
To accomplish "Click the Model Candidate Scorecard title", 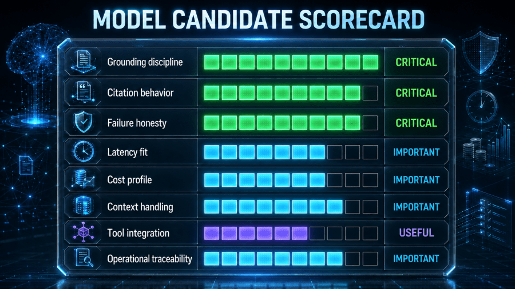I will [x=259, y=19].
